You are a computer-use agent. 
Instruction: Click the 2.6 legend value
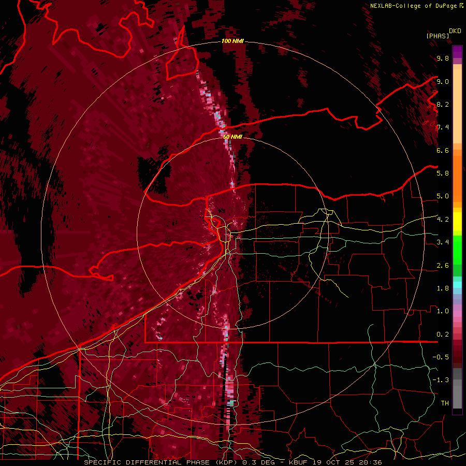(443, 266)
